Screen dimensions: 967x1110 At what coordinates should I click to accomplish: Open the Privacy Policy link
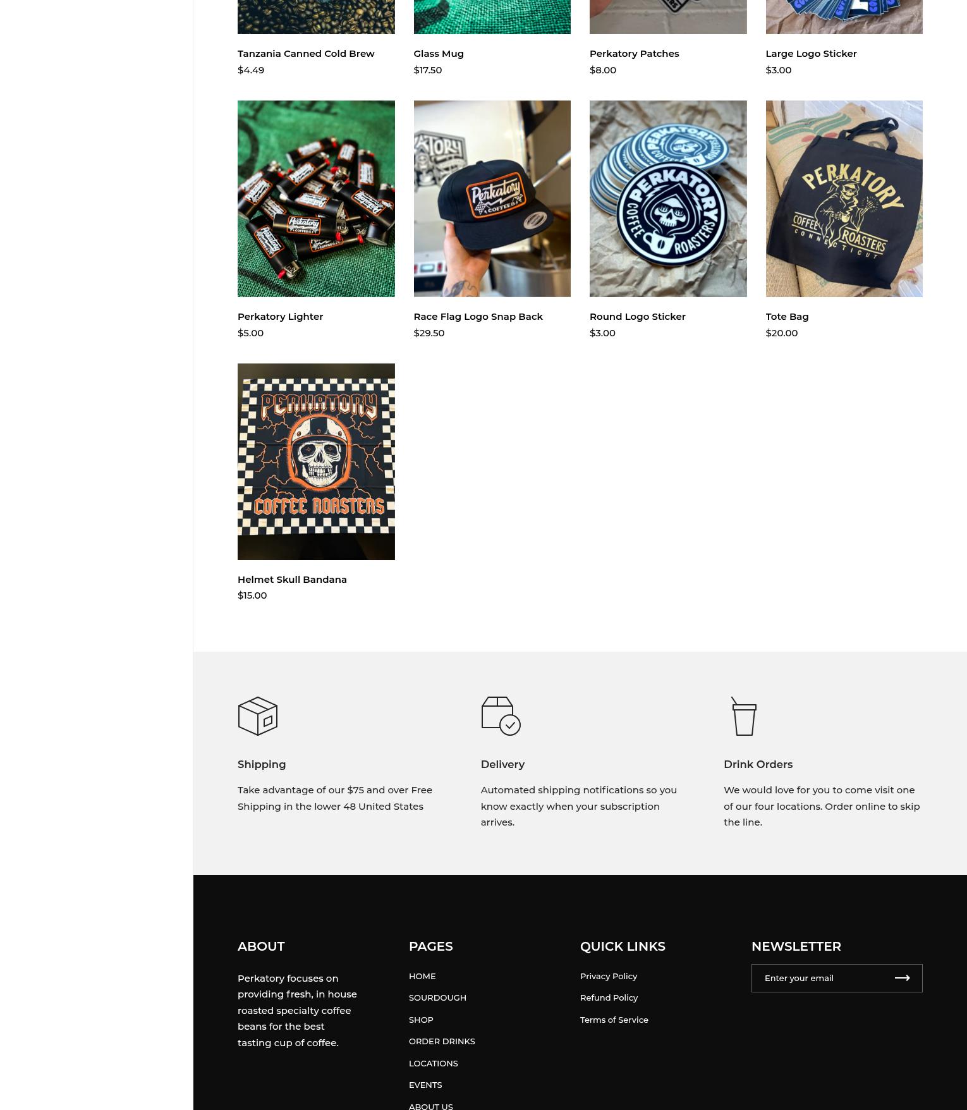[x=609, y=976]
